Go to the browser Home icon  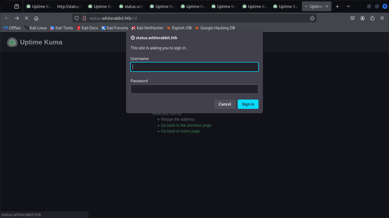point(36,18)
